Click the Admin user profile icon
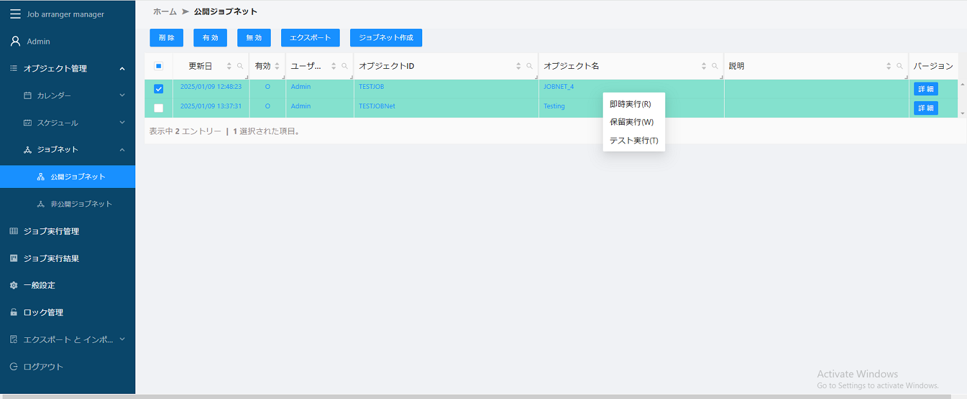 click(x=14, y=41)
